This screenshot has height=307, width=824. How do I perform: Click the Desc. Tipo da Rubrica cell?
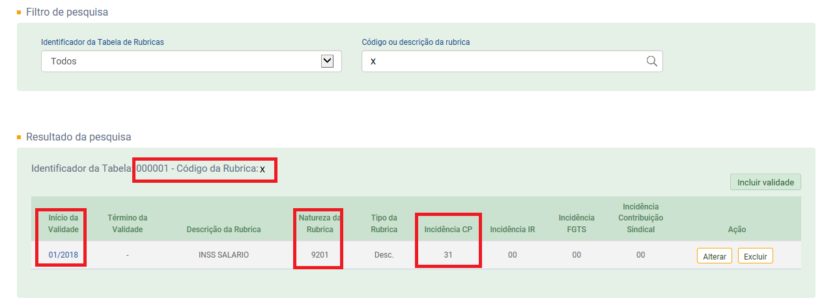coord(384,255)
